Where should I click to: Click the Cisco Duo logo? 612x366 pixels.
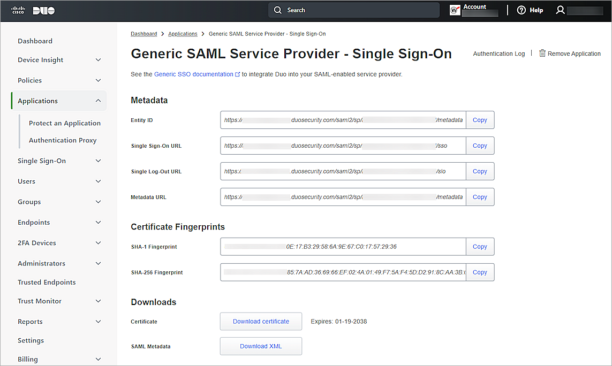point(33,11)
